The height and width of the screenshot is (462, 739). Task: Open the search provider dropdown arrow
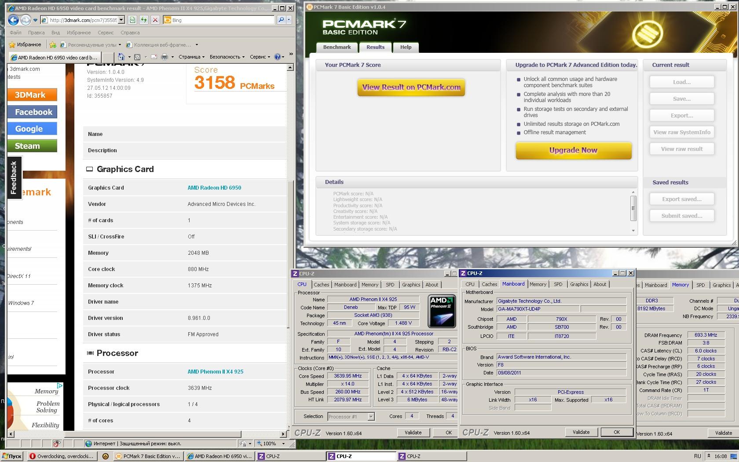289,20
